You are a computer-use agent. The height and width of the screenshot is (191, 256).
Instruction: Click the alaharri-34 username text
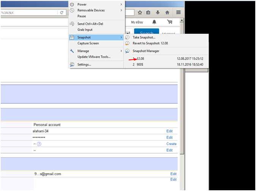coord(41,131)
